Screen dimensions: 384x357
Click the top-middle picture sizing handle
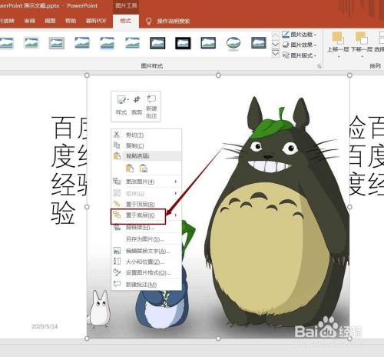[x=218, y=75]
